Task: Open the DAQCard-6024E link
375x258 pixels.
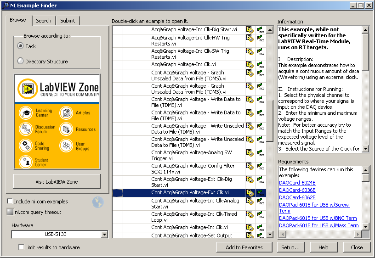Action: point(297,183)
